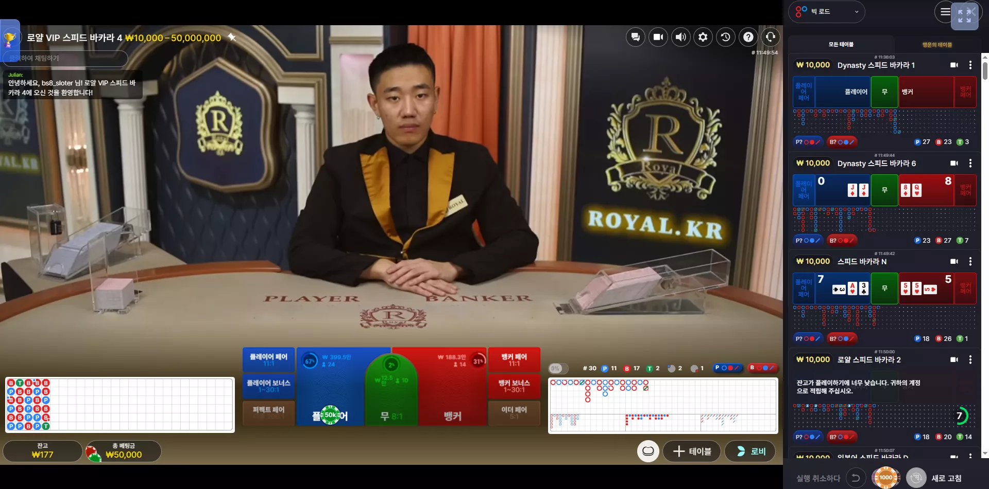Open video preview for 스피드 바카라 N
Viewport: 989px width, 489px height.
click(x=954, y=262)
